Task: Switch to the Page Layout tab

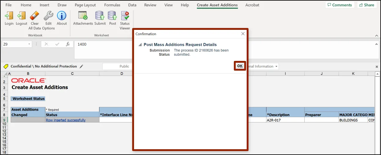Action: (x=85, y=5)
